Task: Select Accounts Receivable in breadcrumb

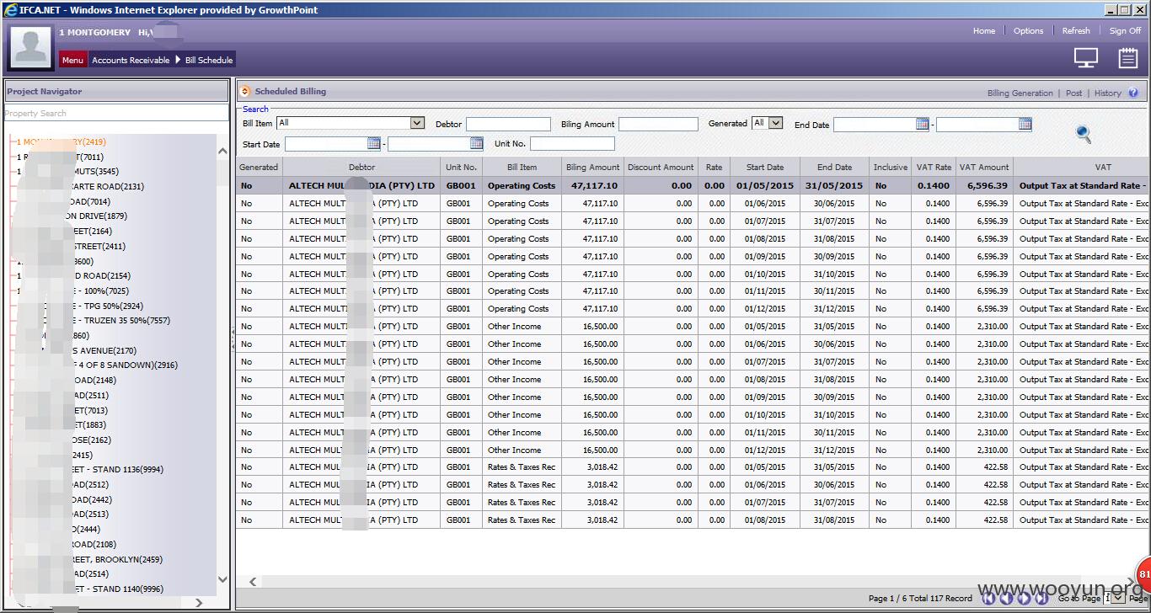Action: (x=131, y=60)
